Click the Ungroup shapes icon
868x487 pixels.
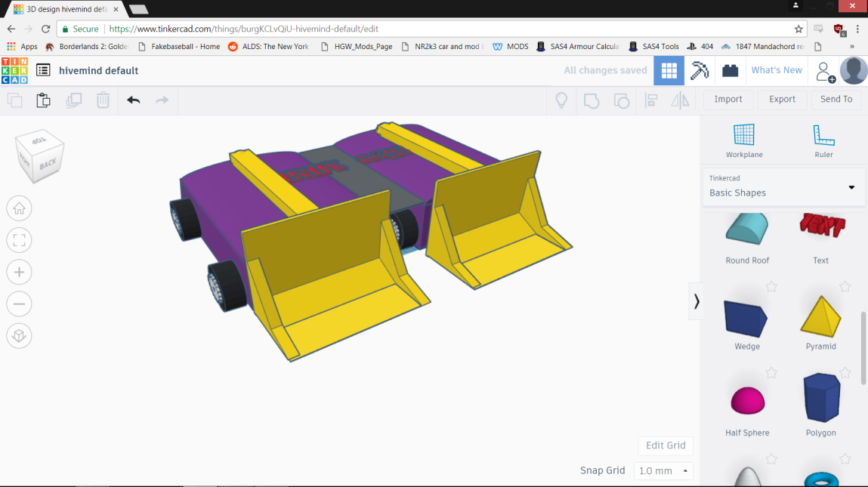[622, 100]
